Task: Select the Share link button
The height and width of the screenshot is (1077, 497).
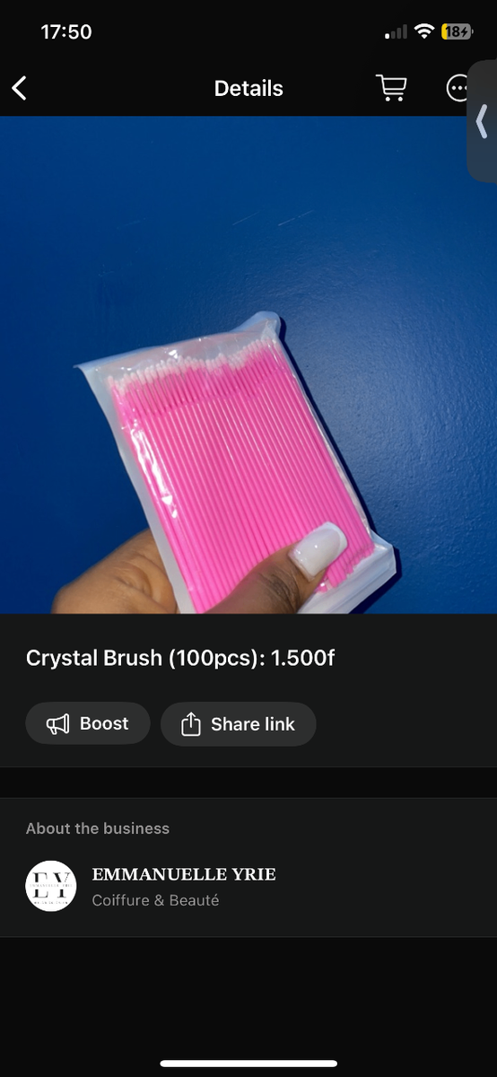Action: click(x=239, y=723)
